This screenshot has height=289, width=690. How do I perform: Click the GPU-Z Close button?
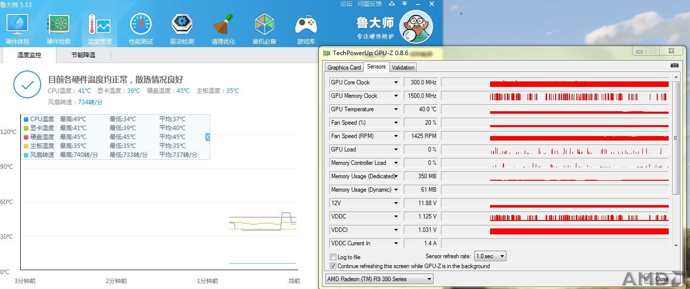coord(661,279)
